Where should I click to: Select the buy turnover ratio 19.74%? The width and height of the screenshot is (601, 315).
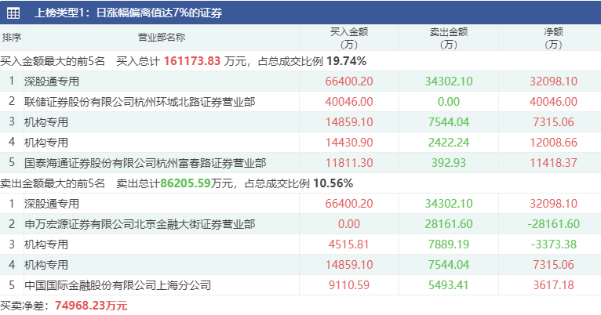tap(347, 61)
